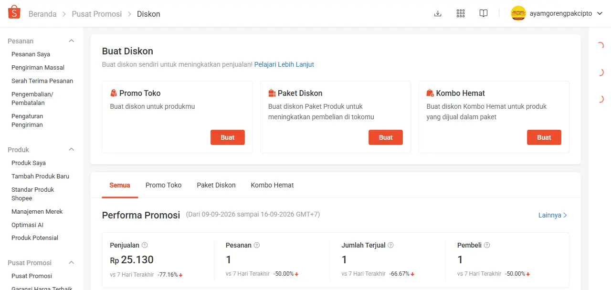Image resolution: width=611 pixels, height=290 pixels.
Task: Click the ayamgorengpakcipto shop avatar
Action: [518, 13]
